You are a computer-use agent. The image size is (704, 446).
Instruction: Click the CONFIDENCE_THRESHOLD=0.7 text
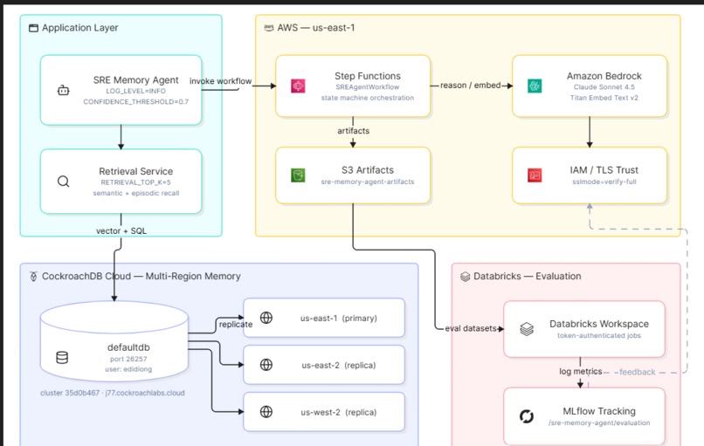tap(135, 102)
